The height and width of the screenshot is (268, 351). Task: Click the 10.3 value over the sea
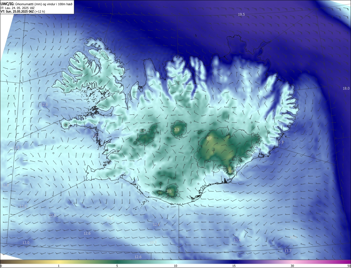coord(153,243)
